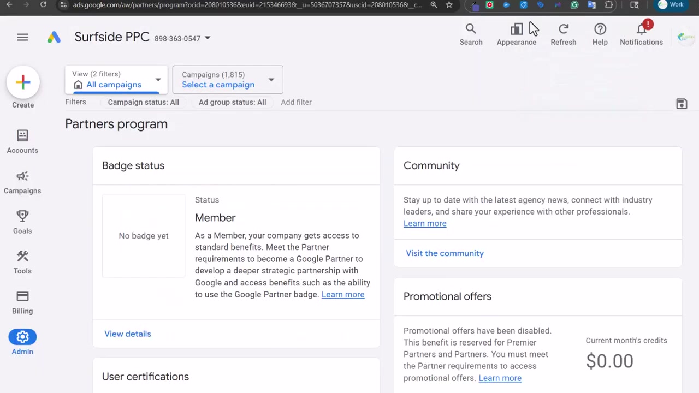Click Add filter field
This screenshot has height=393, width=699.
[296, 102]
